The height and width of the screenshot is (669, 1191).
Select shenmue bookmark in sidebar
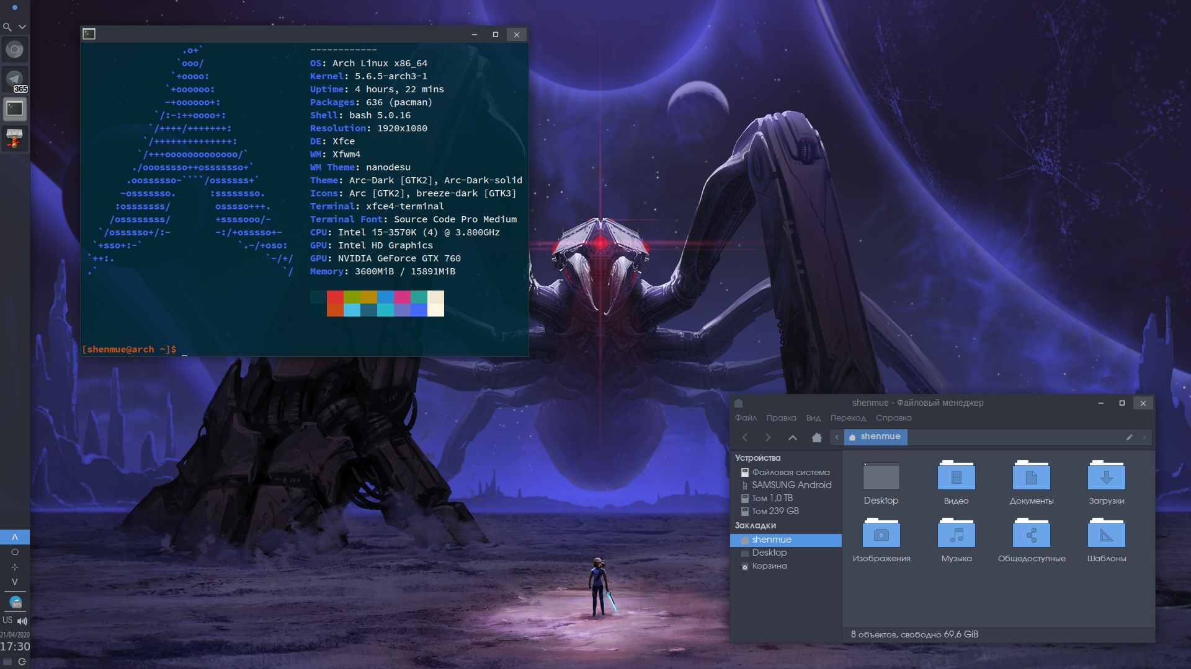(x=785, y=540)
